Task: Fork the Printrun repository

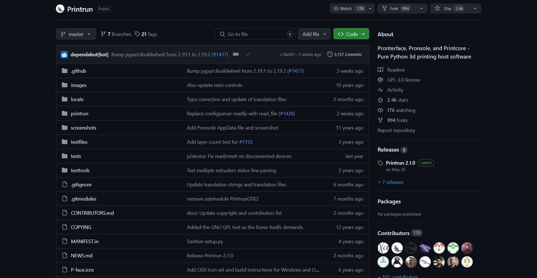Action: (397, 8)
